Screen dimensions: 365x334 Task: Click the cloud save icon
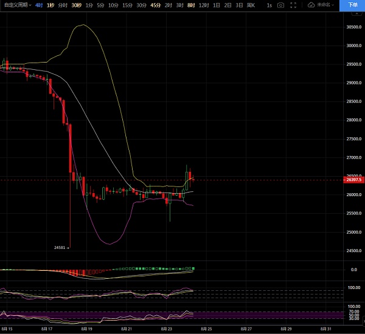[x=311, y=5]
